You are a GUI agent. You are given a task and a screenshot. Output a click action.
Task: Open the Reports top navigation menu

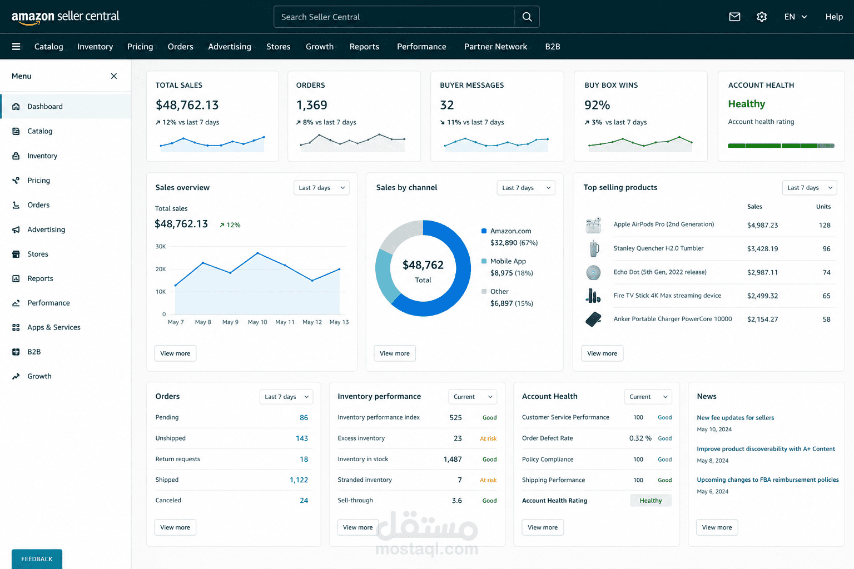click(364, 47)
